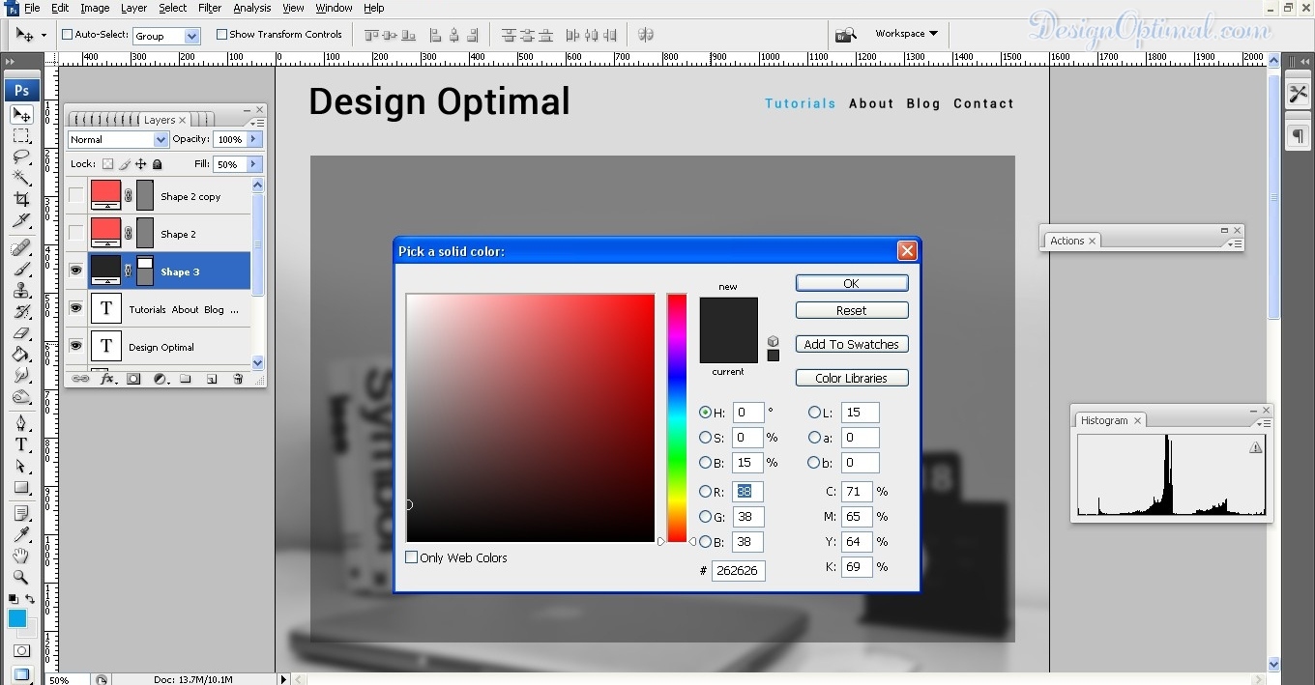Screen dimensions: 1315x685
Task: Click the foreground color swatch
Action: (17, 618)
